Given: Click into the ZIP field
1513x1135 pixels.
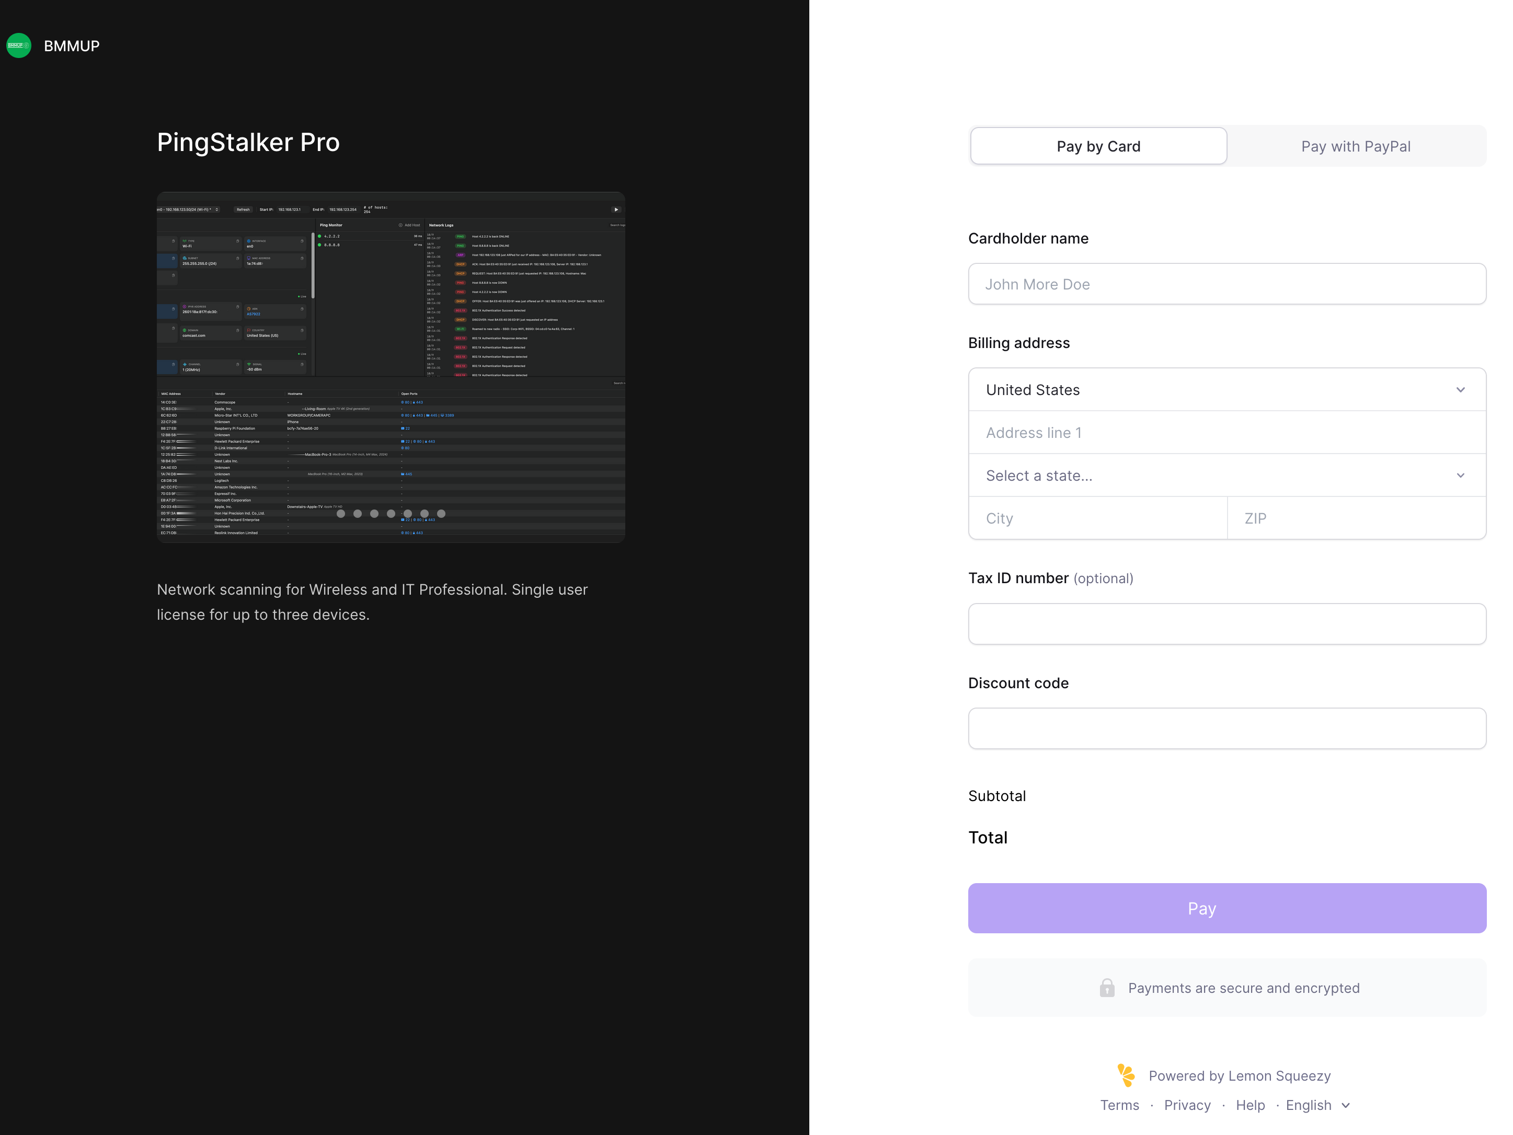Looking at the screenshot, I should pos(1356,518).
